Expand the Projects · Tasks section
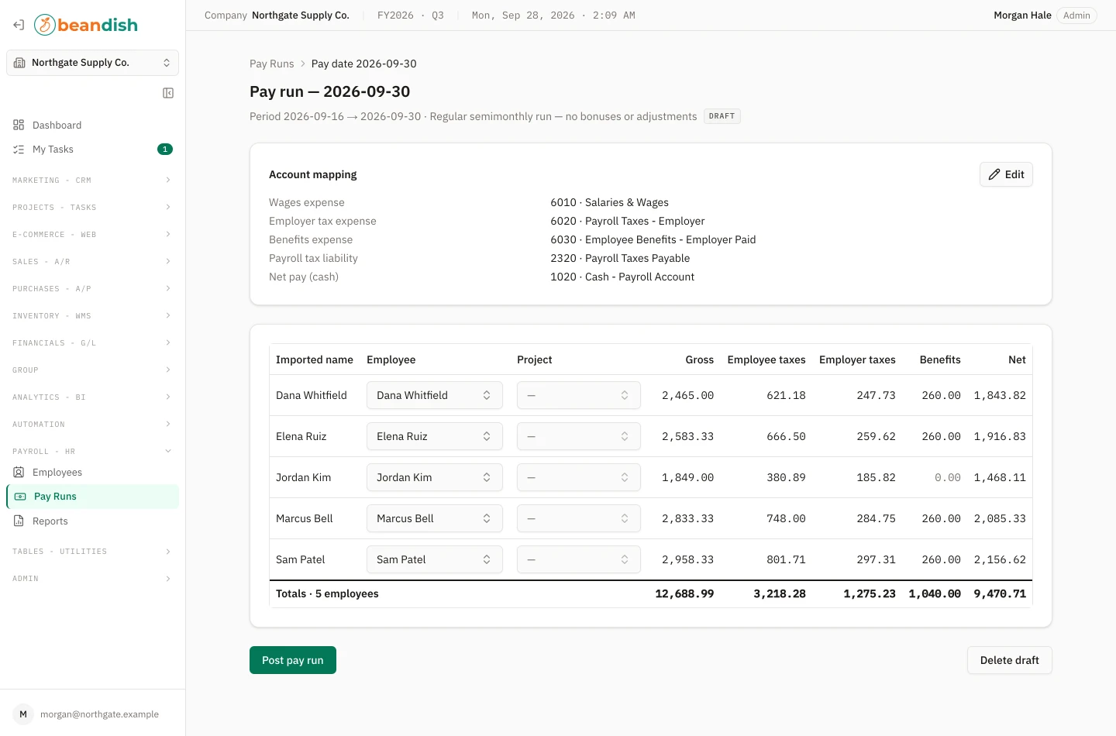Viewport: 1116px width, 736px height. pyautogui.click(x=92, y=208)
